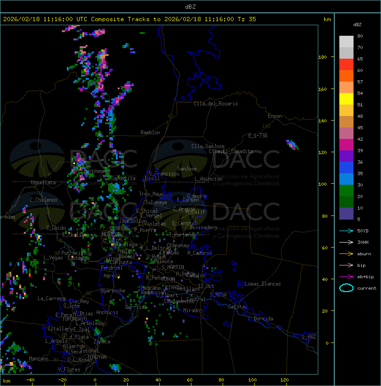Click the Encon place label
This screenshot has height=386, width=381.
[275, 116]
